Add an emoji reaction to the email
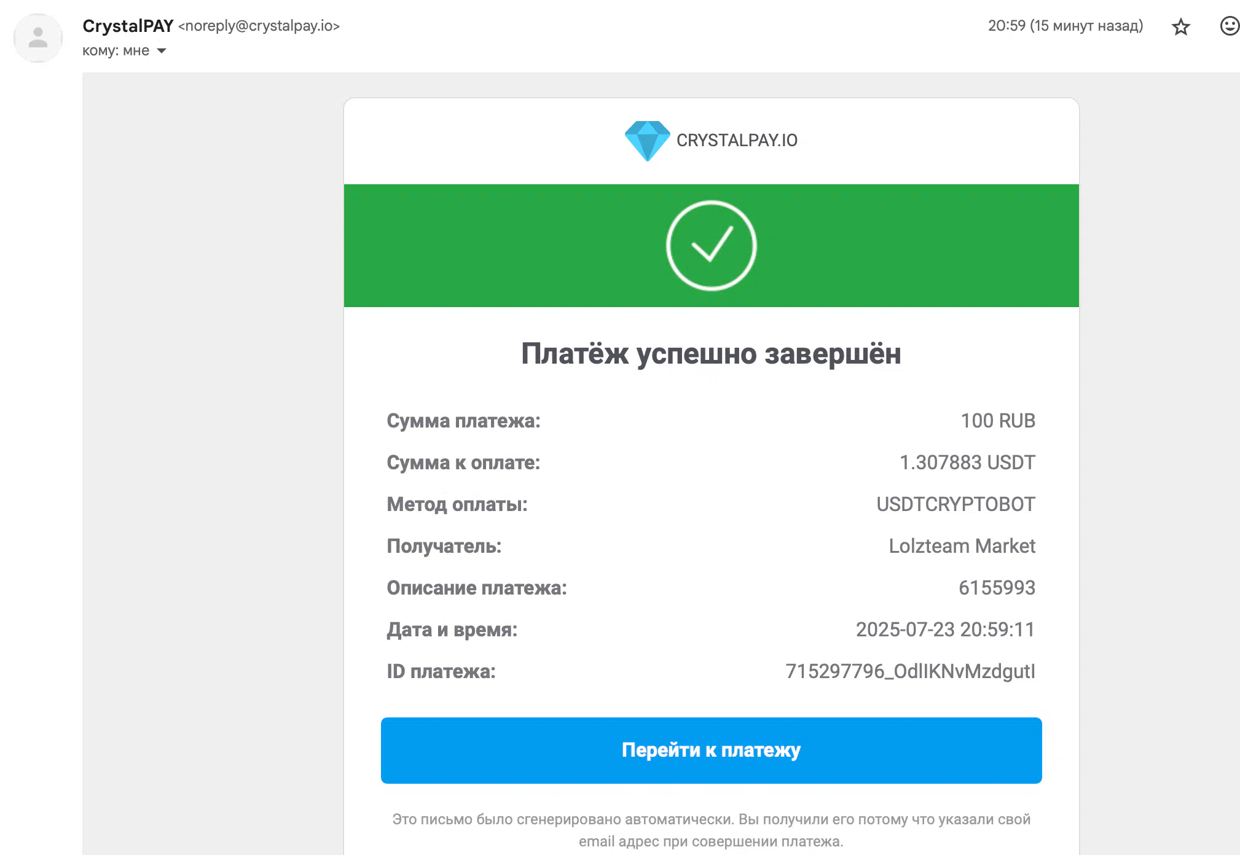This screenshot has height=855, width=1240. [x=1229, y=26]
